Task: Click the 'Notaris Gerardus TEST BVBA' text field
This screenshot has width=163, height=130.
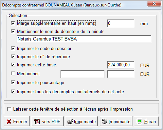Action: 84,39
